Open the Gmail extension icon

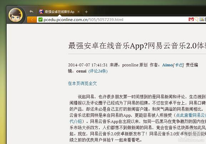tap(191, 19)
